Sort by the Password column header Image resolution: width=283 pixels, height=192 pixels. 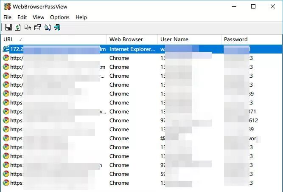252,40
